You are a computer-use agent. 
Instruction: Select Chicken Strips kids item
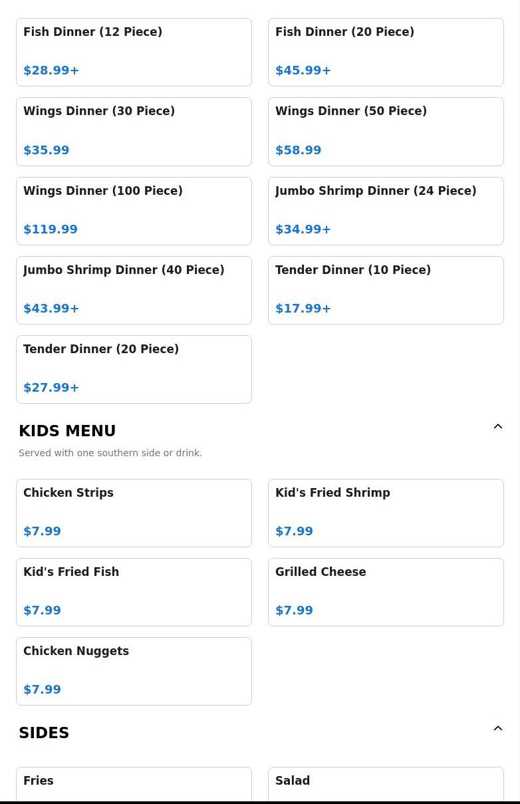coord(134,513)
